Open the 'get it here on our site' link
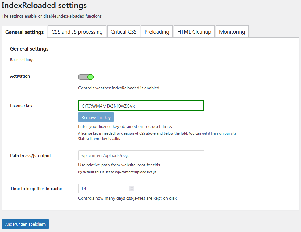Screen dimensions: 301x232 click(x=219, y=133)
